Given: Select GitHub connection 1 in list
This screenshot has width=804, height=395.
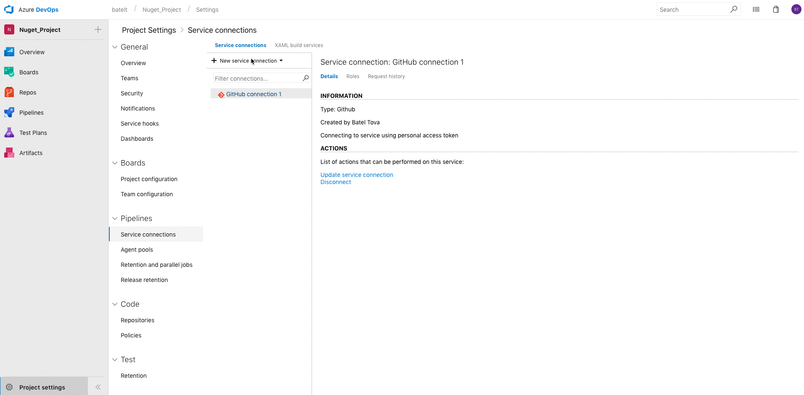Looking at the screenshot, I should pyautogui.click(x=254, y=94).
